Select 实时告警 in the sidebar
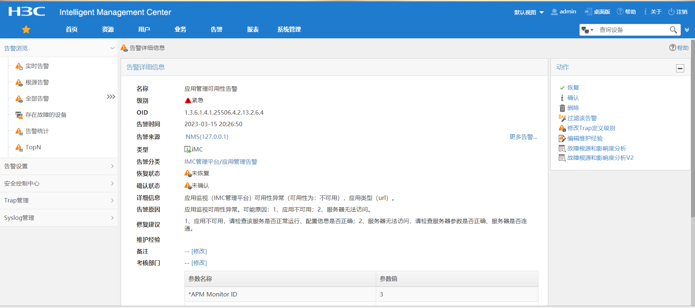 coord(37,66)
